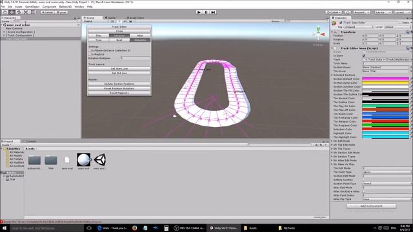Open Firefox from the taskbar

click(x=135, y=227)
